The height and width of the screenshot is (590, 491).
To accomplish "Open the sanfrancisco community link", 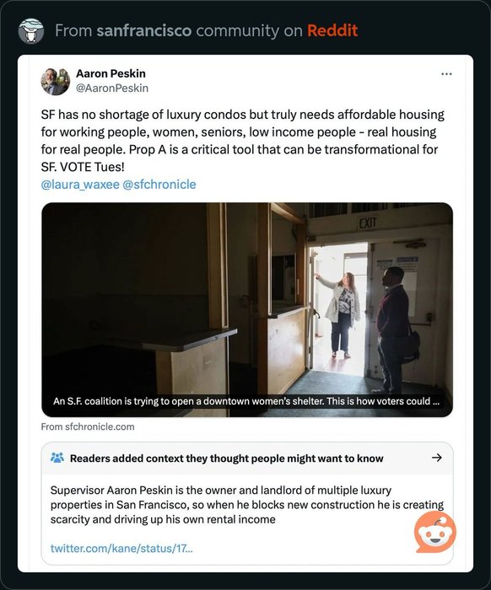I will click(x=144, y=31).
